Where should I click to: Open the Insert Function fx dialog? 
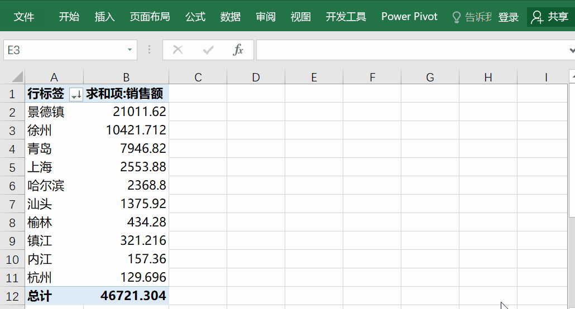coord(238,50)
